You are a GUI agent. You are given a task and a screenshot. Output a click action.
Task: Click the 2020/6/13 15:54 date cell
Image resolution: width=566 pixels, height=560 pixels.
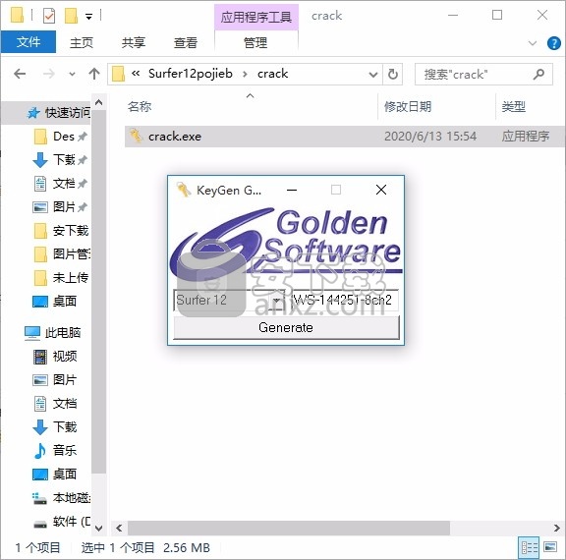[x=430, y=137]
